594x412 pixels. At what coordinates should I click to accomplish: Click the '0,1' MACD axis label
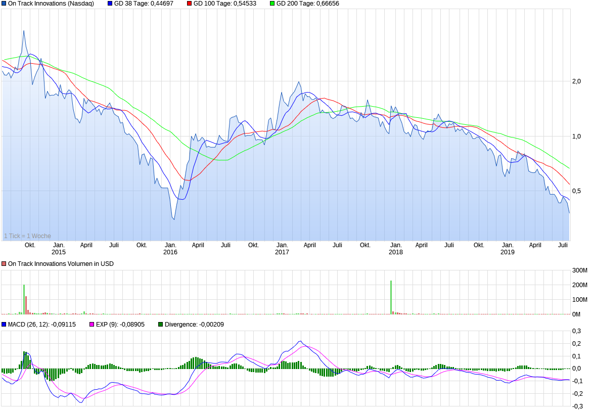coord(576,356)
